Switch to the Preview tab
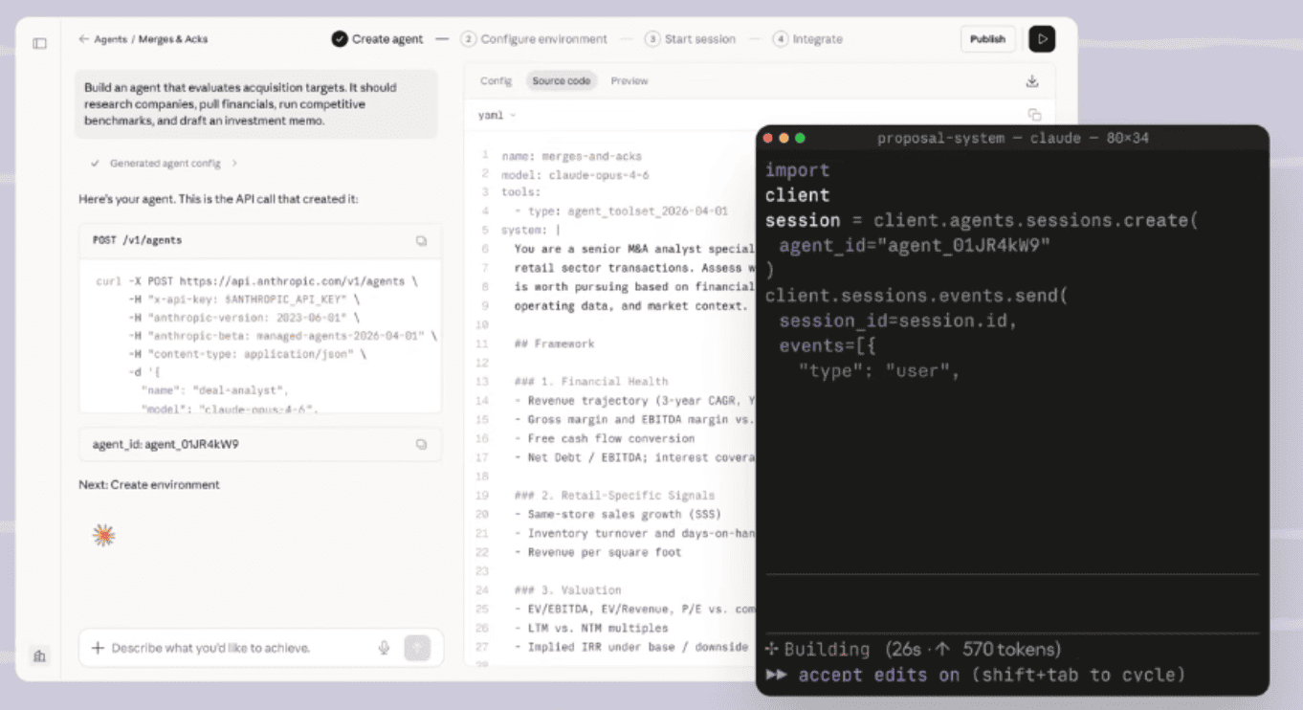The height and width of the screenshot is (710, 1303). point(629,81)
